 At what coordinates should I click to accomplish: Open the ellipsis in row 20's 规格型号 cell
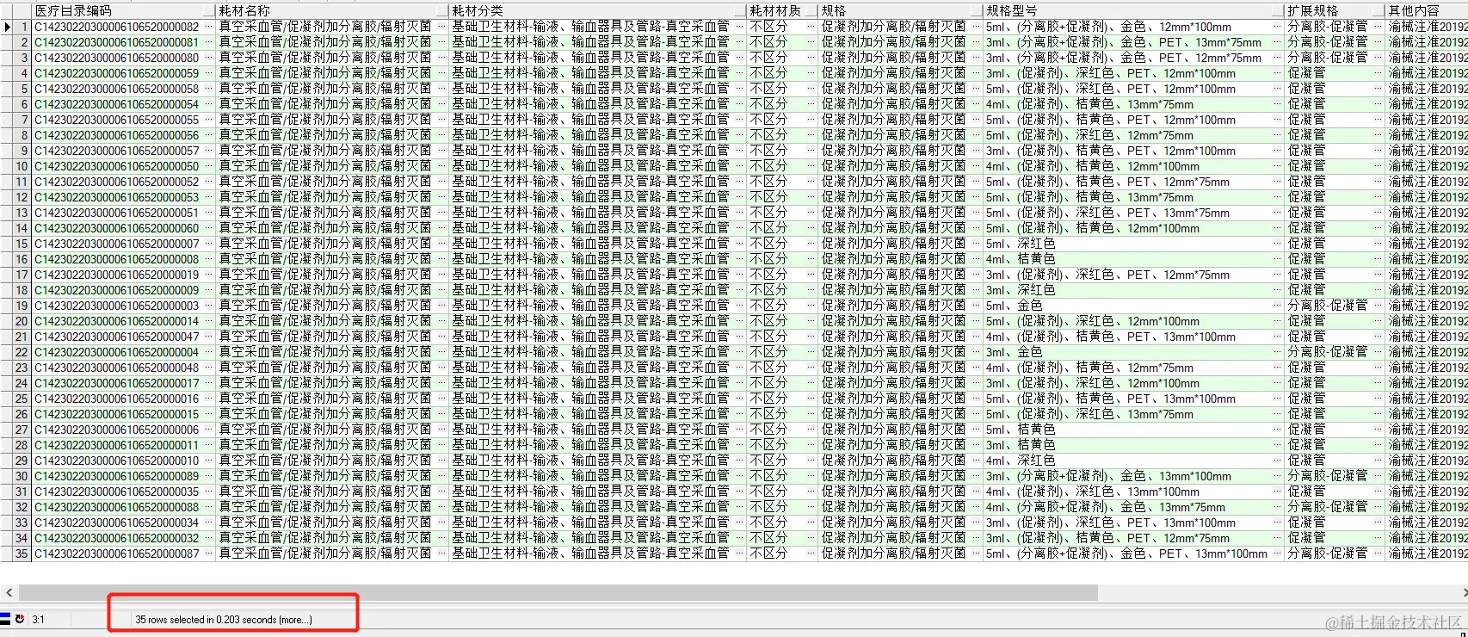coord(1277,321)
